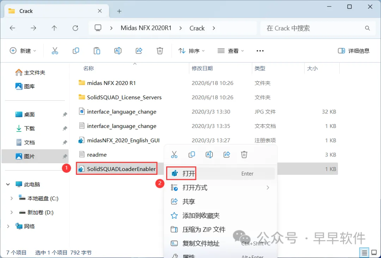Go forward with the right arrow

pyautogui.click(x=33, y=28)
